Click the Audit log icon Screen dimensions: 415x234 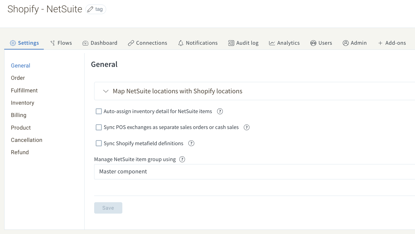[x=231, y=43]
